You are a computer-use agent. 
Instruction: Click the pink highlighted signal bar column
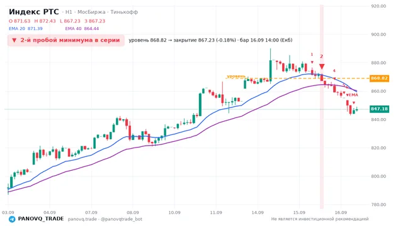pos(322,106)
